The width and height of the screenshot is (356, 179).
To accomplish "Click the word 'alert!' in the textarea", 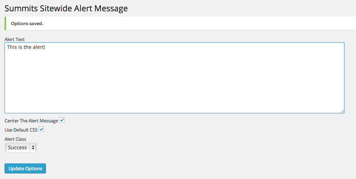I will tap(39, 47).
